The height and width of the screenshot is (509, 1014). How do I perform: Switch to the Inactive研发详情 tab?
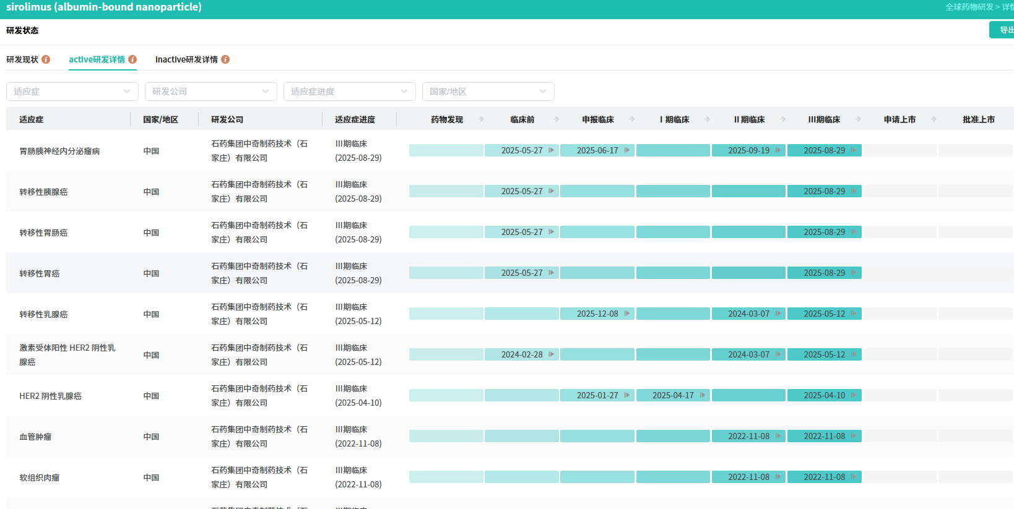click(x=186, y=59)
